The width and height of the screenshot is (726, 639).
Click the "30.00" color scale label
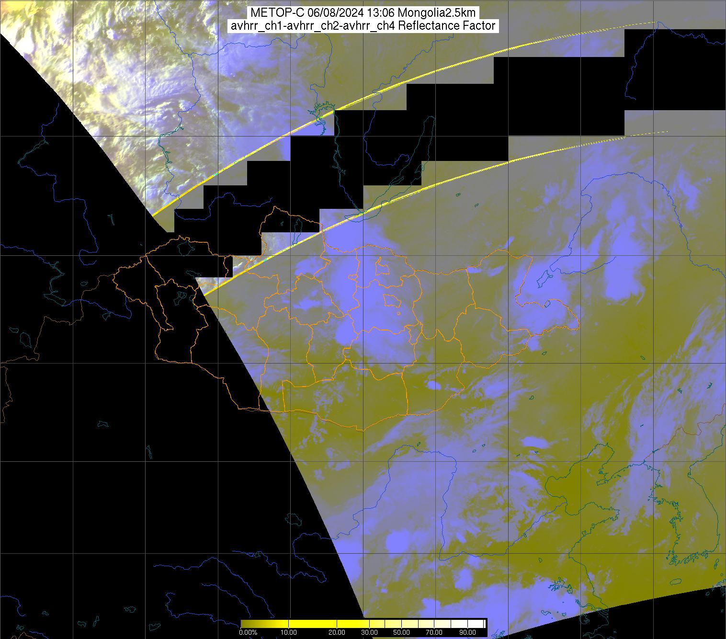(x=370, y=633)
